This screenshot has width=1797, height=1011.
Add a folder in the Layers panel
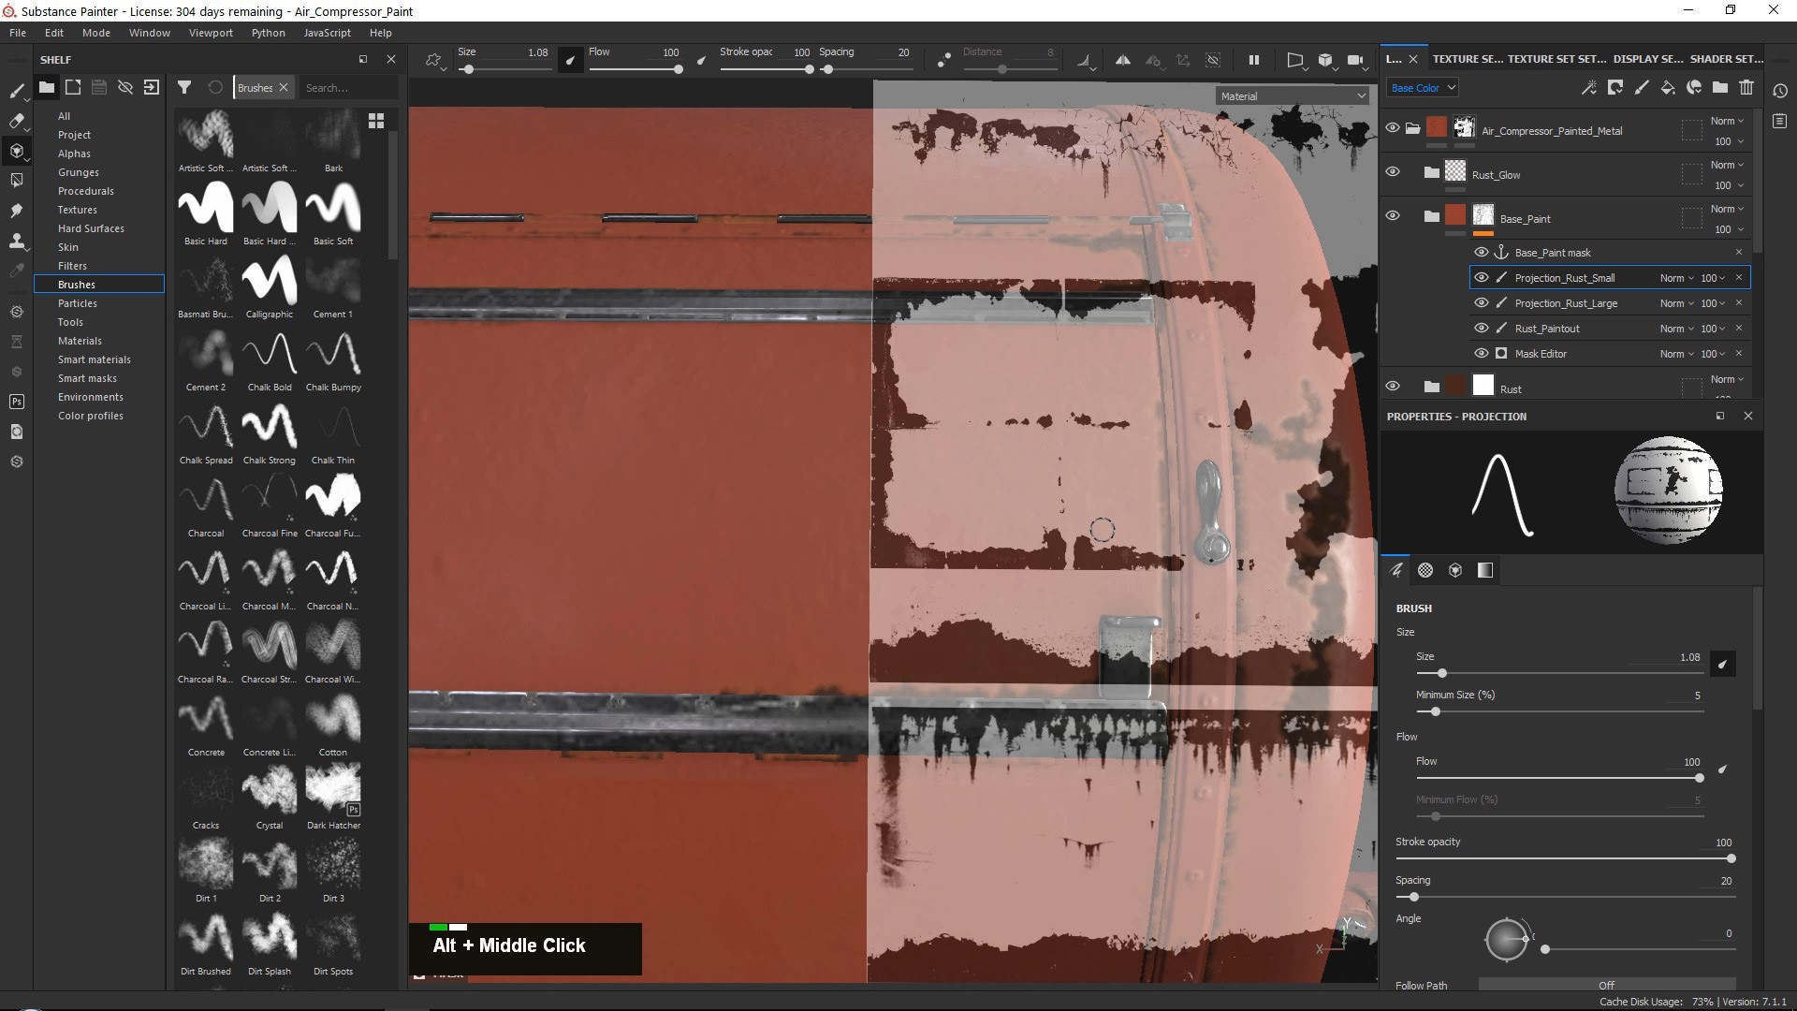1720,87
